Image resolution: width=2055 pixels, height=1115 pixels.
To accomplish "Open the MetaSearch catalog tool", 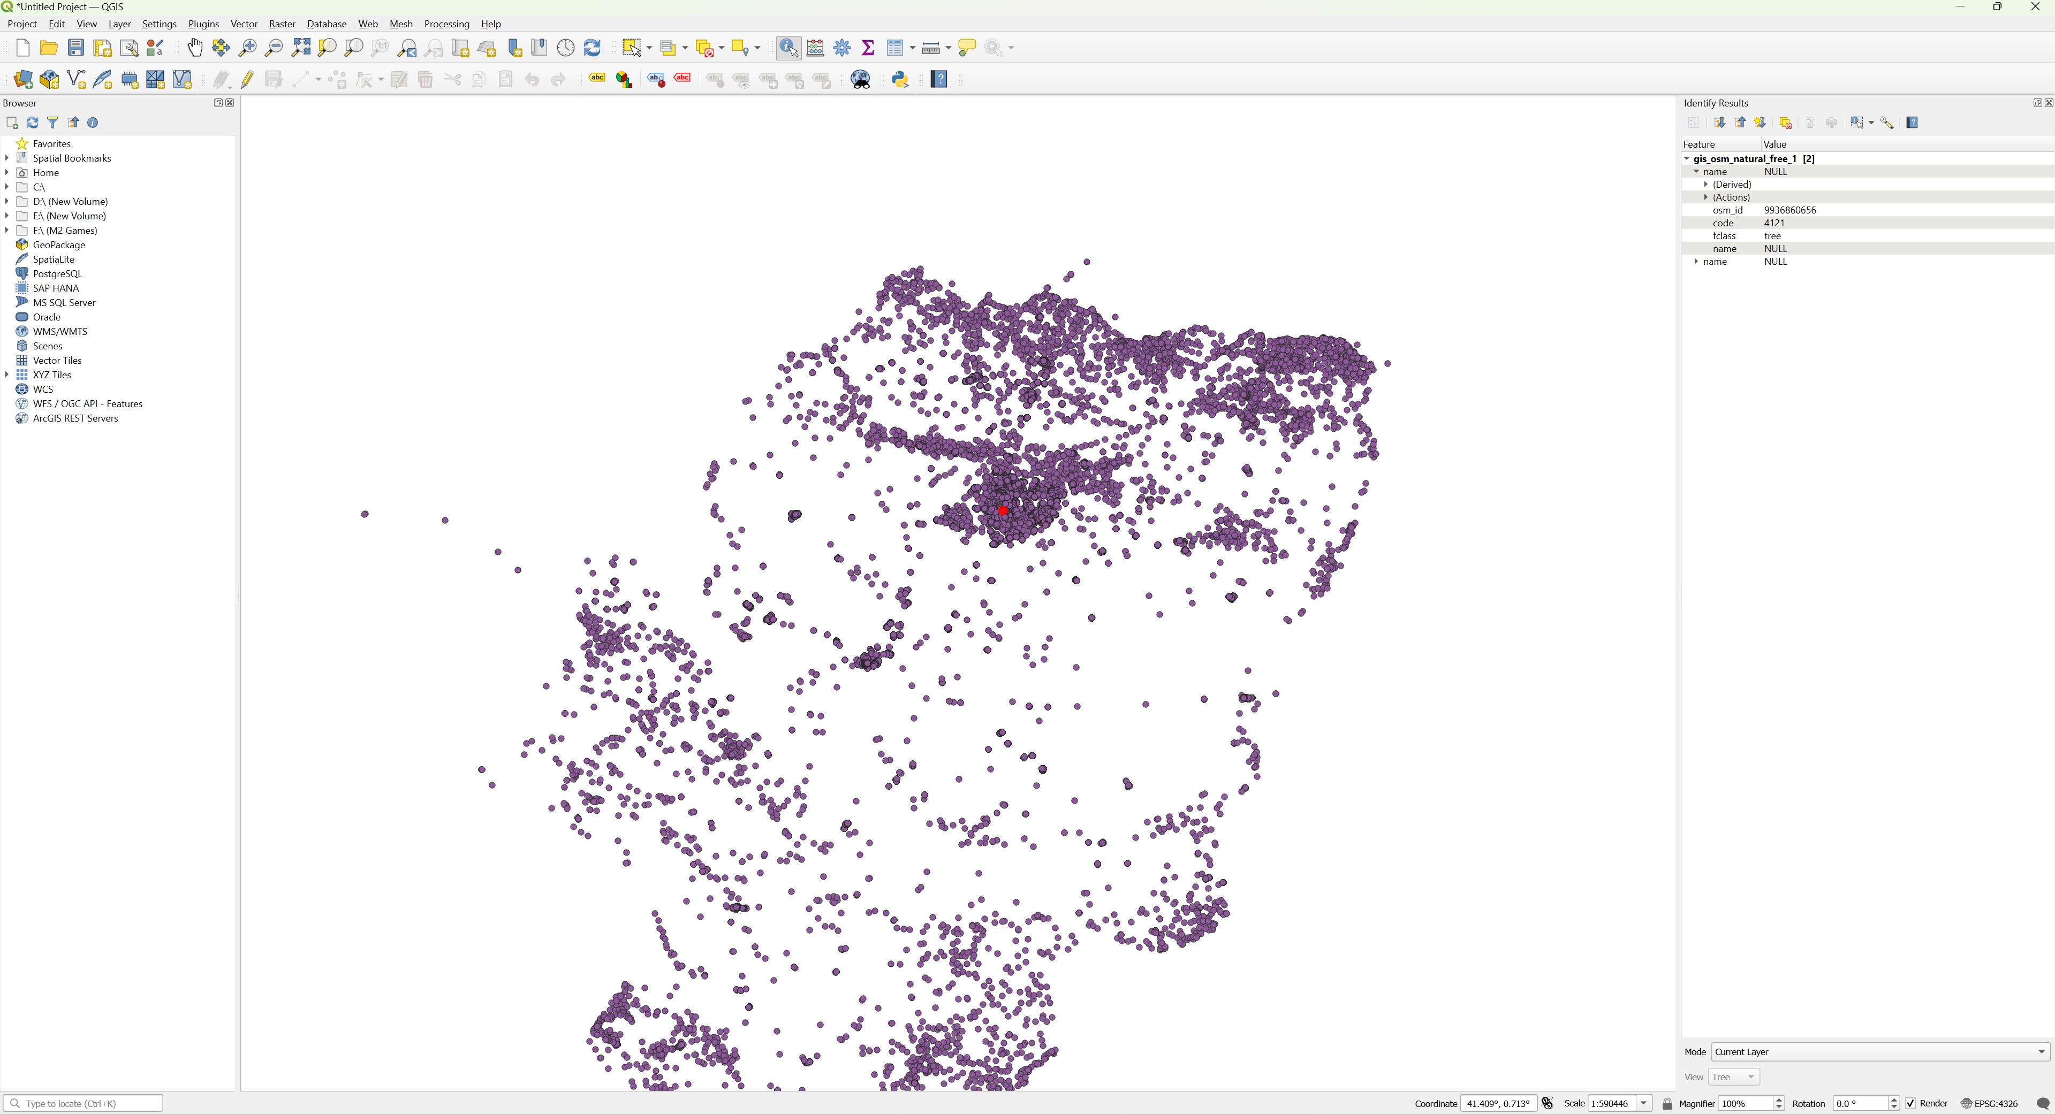I will coord(861,79).
